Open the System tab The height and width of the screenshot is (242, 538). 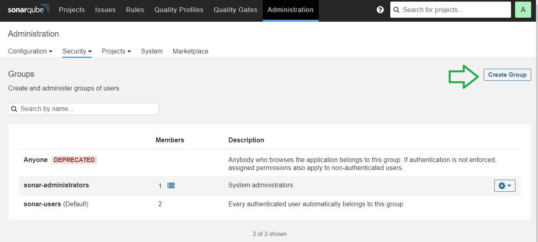(152, 51)
